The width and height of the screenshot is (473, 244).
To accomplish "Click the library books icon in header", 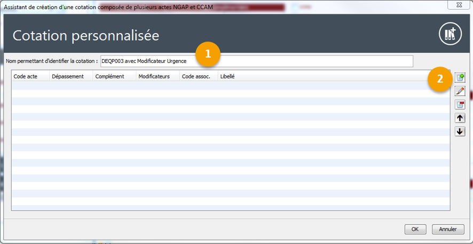I will [450, 34].
